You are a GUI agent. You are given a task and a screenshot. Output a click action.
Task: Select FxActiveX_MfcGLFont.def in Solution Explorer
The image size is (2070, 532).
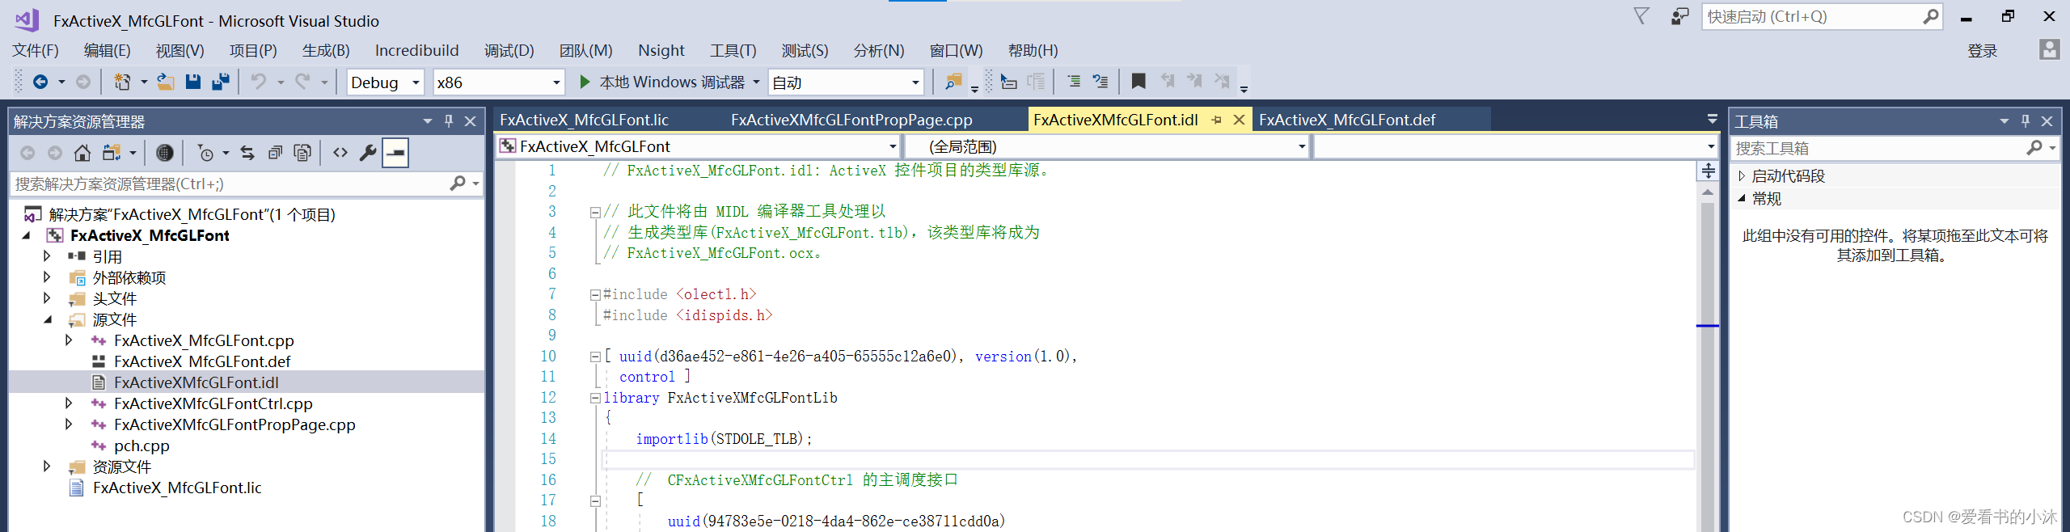coord(202,361)
